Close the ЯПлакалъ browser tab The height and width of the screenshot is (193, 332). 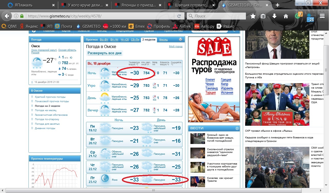pyautogui.click(x=53, y=5)
